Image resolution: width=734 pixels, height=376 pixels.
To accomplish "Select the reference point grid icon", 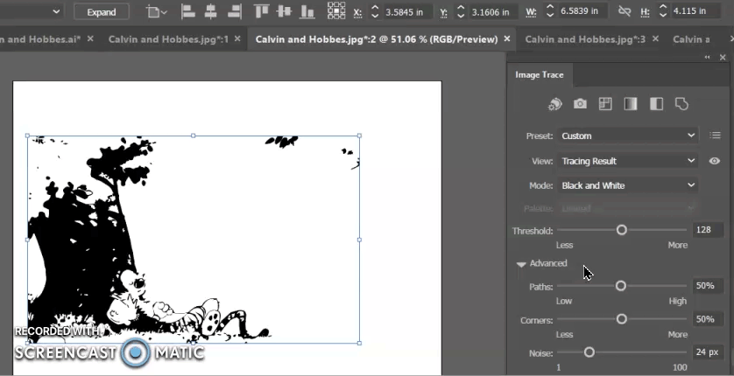I will pos(336,10).
